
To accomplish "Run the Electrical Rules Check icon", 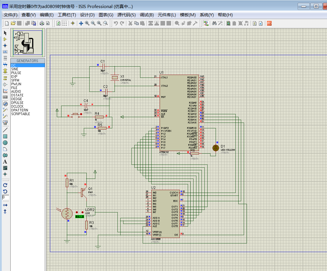I will 261,23.
